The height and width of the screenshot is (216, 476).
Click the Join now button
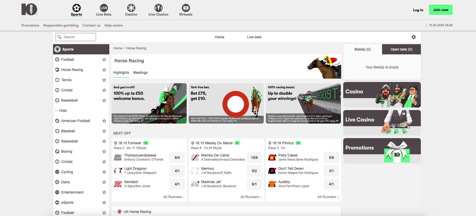(x=441, y=10)
